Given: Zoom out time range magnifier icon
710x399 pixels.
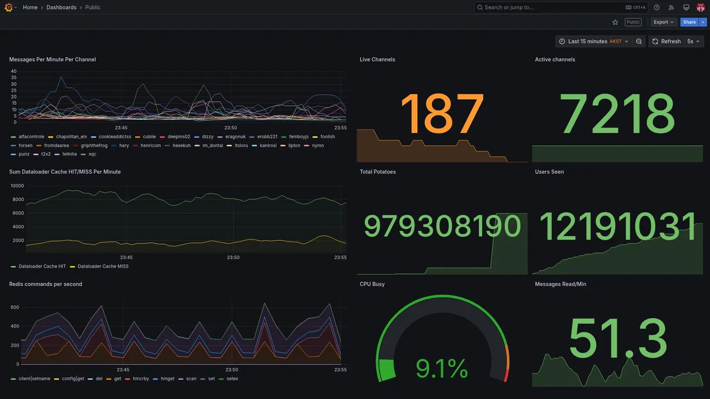Looking at the screenshot, I should pos(639,42).
